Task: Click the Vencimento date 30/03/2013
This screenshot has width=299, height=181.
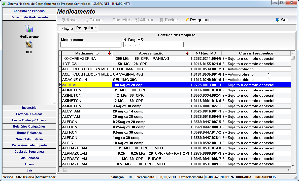Action: pyautogui.click(x=167, y=177)
